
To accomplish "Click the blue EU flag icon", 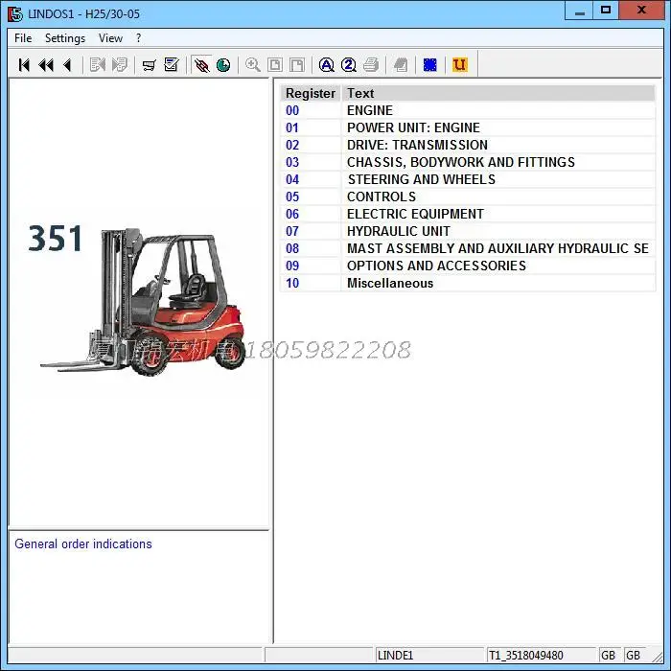I will coord(430,65).
